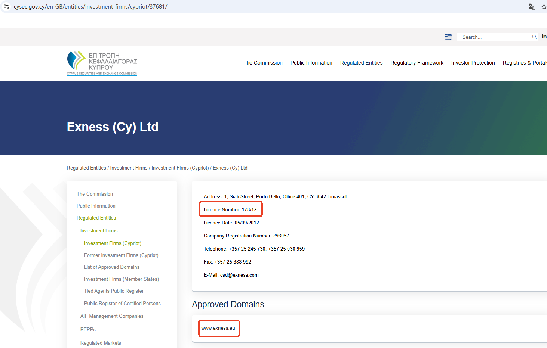Open Investor Protection top menu
Screen dimensions: 547x348
click(x=473, y=63)
